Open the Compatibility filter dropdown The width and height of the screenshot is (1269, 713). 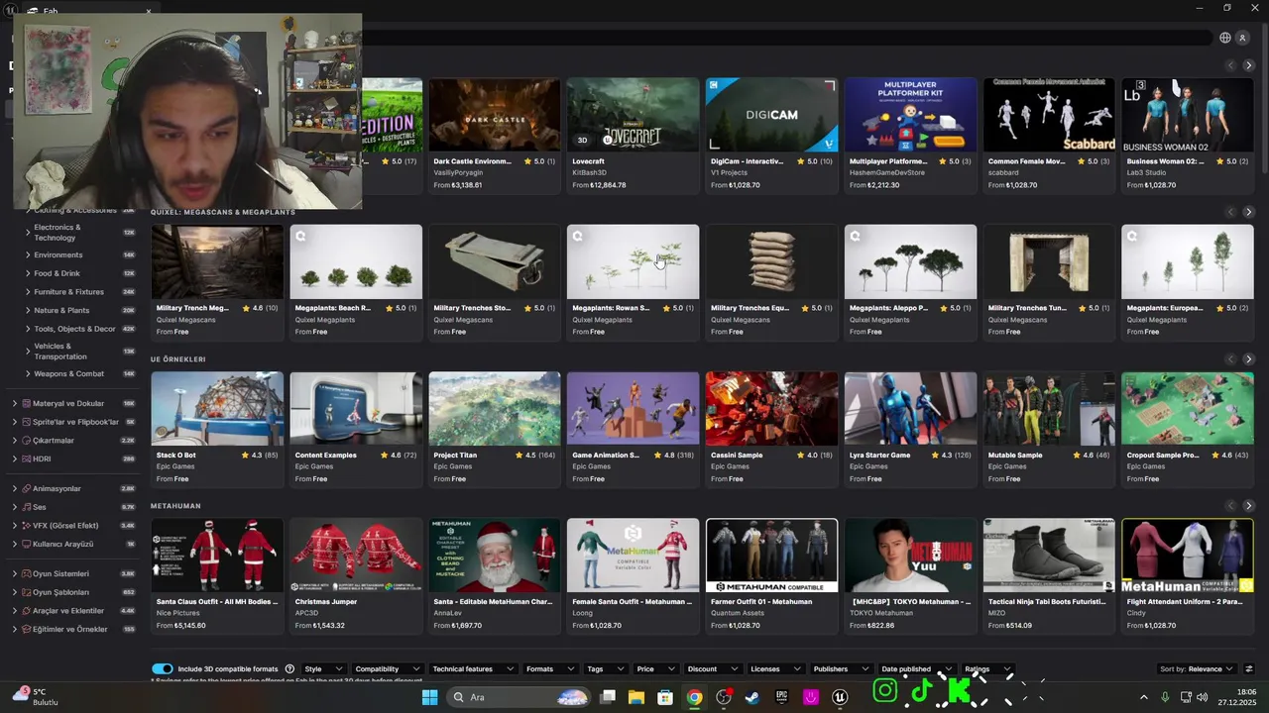pyautogui.click(x=387, y=668)
